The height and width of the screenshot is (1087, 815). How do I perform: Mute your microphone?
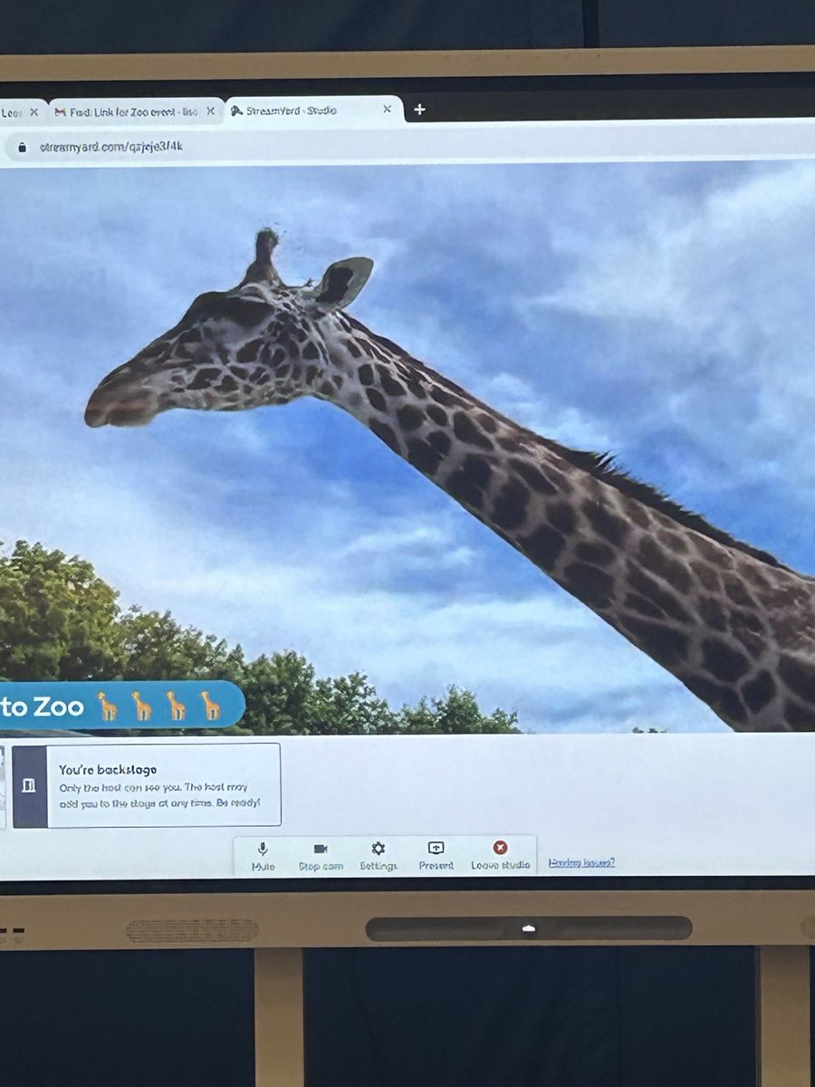(261, 851)
